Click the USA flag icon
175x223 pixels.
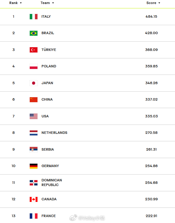(x=34, y=116)
